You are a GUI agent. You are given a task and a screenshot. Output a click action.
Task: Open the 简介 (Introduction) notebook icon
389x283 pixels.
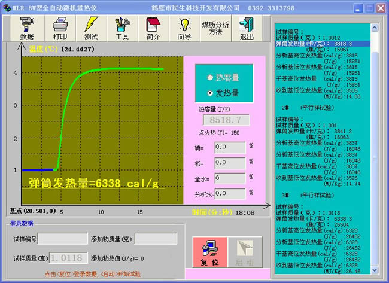click(153, 28)
